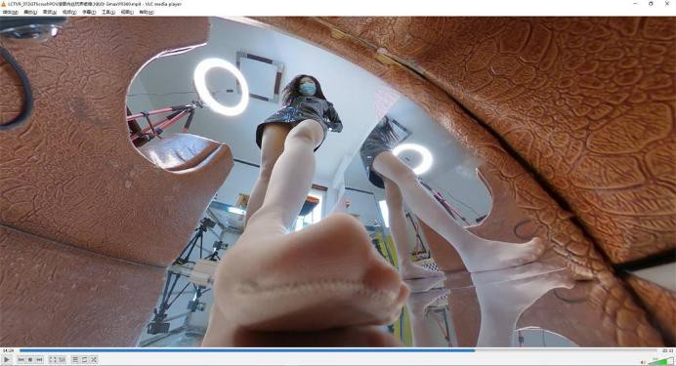Skip to the next media item

(39, 359)
